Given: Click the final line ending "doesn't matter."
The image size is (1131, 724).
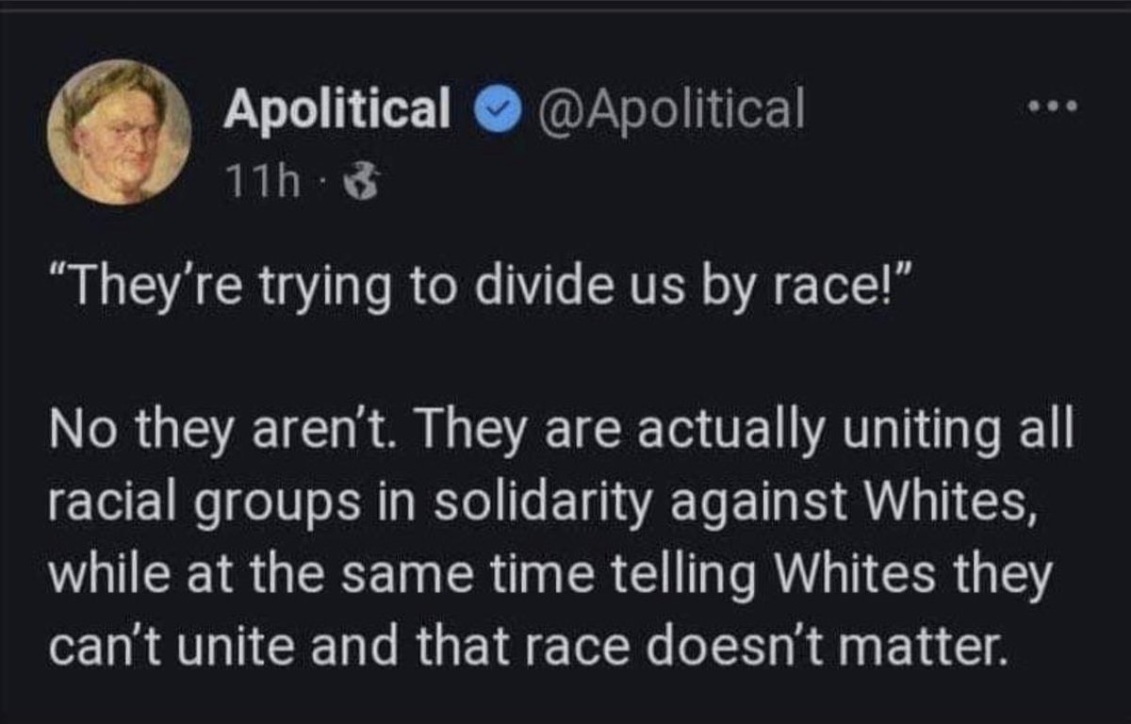Looking at the screenshot, I should (521, 647).
